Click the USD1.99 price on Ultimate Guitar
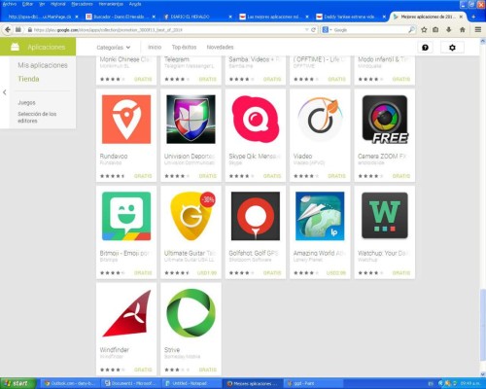Screen dimensions: 486x389 pos(207,273)
